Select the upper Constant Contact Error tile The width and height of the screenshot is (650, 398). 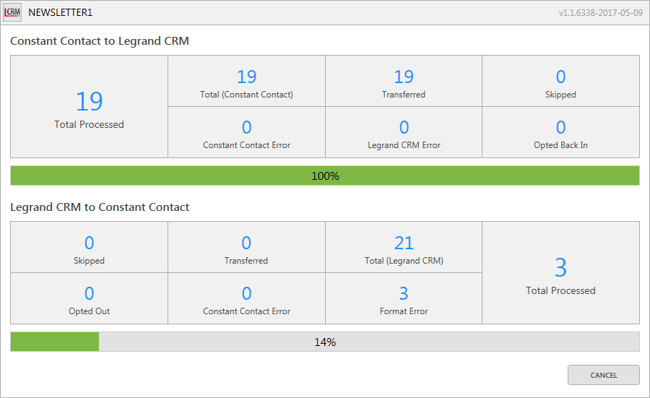click(x=246, y=133)
